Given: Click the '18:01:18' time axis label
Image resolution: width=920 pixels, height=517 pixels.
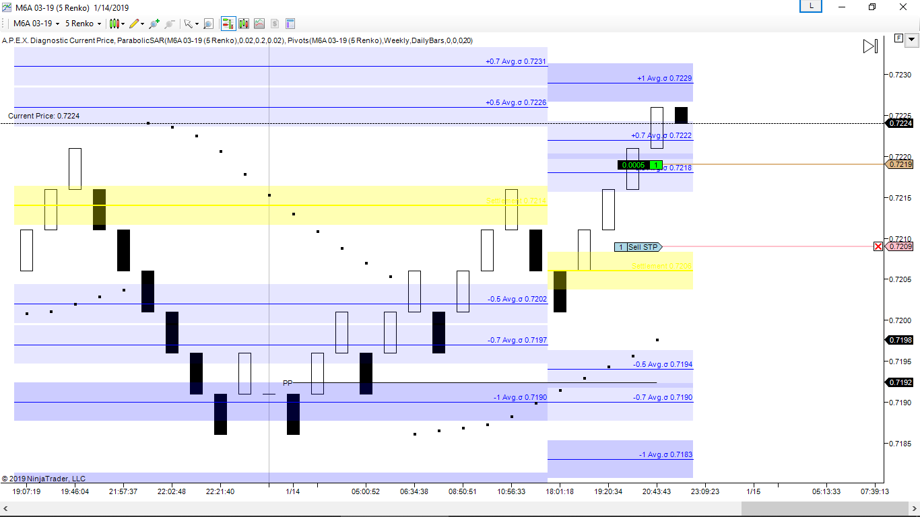Looking at the screenshot, I should [x=560, y=491].
